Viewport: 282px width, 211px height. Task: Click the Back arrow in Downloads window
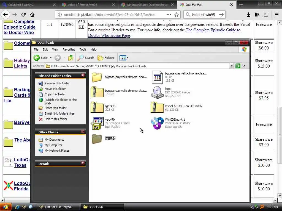point(37,58)
